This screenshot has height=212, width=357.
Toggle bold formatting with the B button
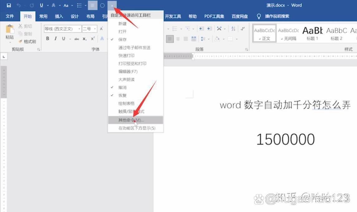coord(48,38)
